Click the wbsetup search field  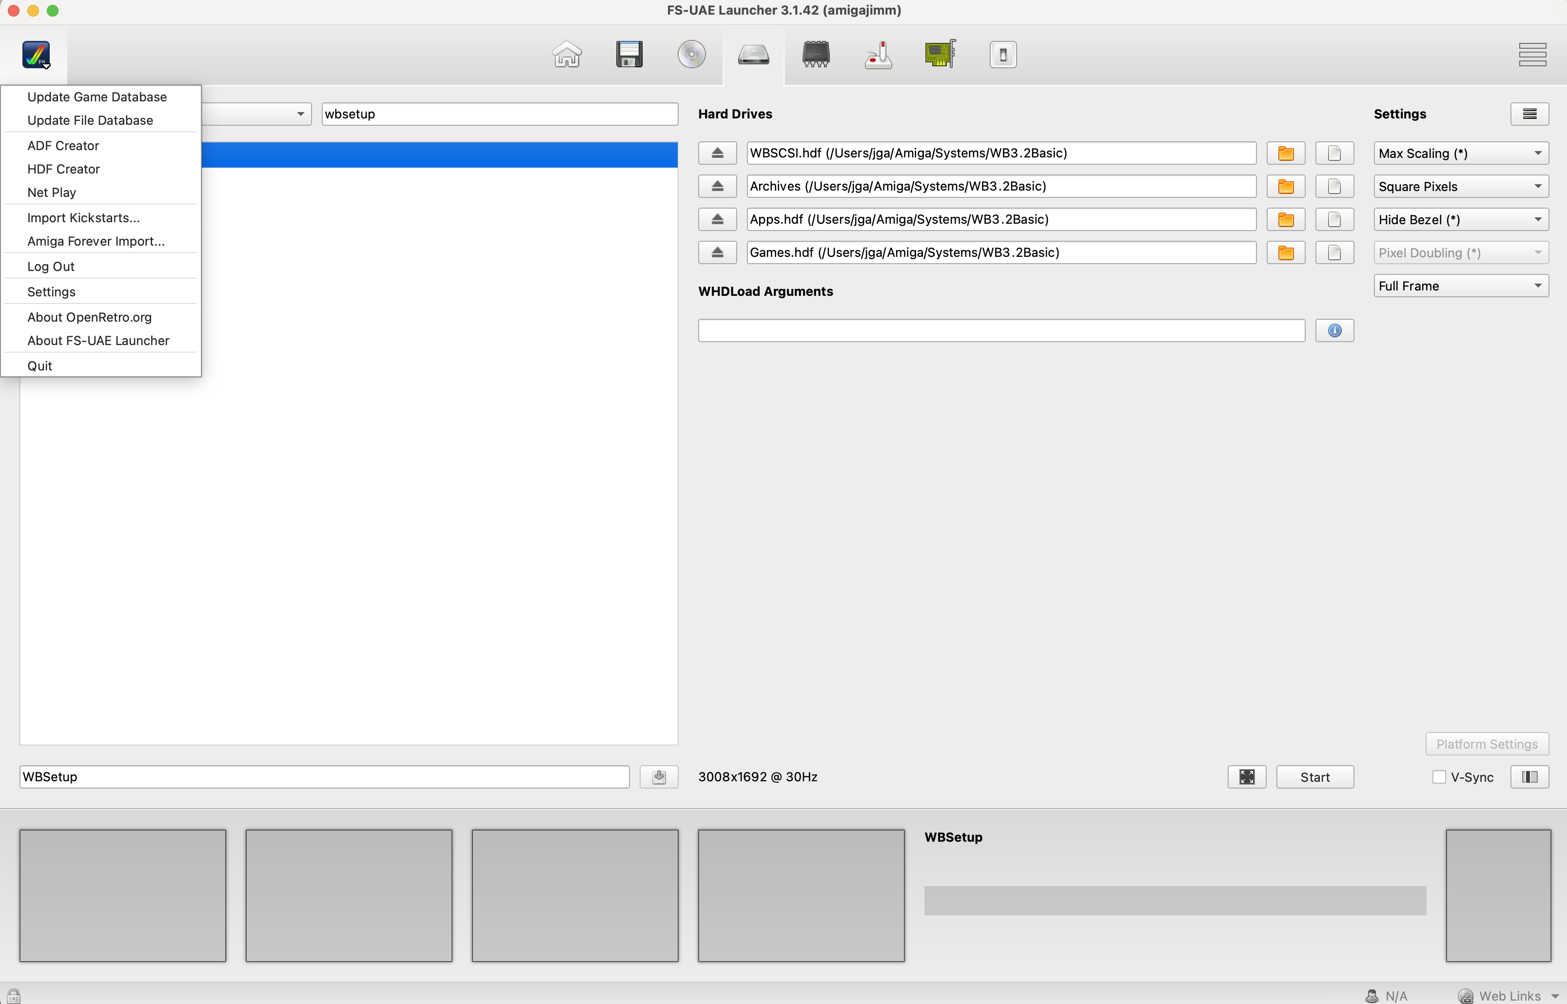(499, 114)
